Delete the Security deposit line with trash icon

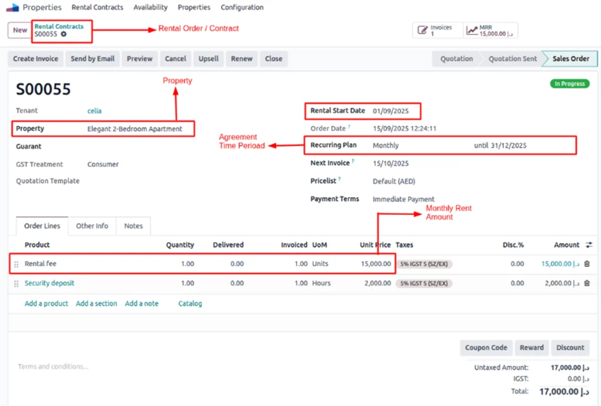click(x=587, y=283)
